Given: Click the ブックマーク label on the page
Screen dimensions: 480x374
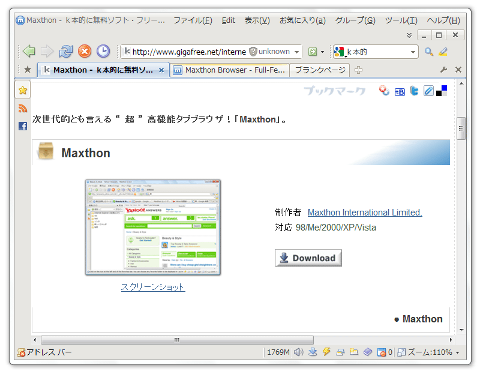Looking at the screenshot, I should coord(335,91).
